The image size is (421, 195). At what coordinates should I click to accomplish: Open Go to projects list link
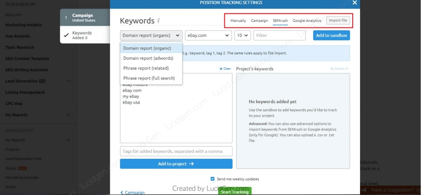pyautogui.click(x=20, y=4)
